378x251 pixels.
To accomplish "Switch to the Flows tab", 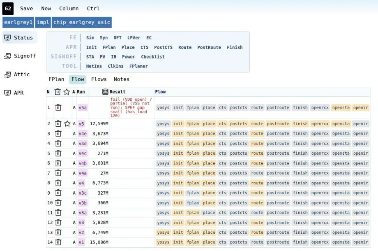I will point(99,79).
